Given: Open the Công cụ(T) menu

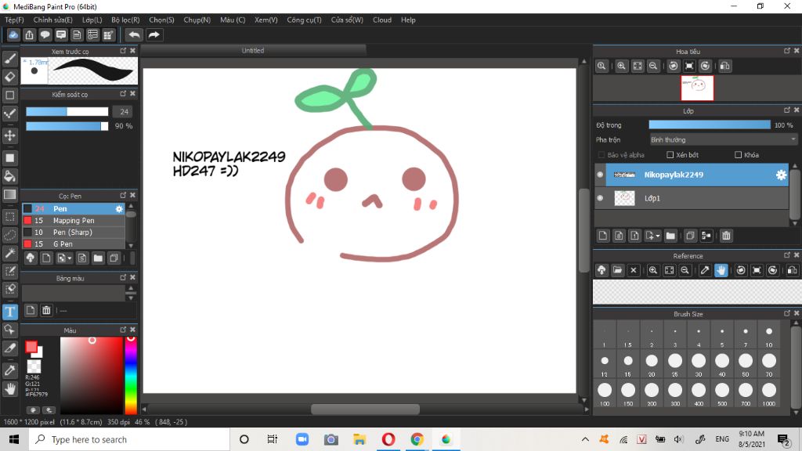Looking at the screenshot, I should [304, 20].
